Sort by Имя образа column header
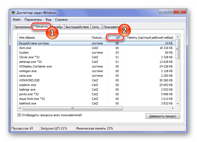Screen dimensions: 197x142 coord(54,38)
